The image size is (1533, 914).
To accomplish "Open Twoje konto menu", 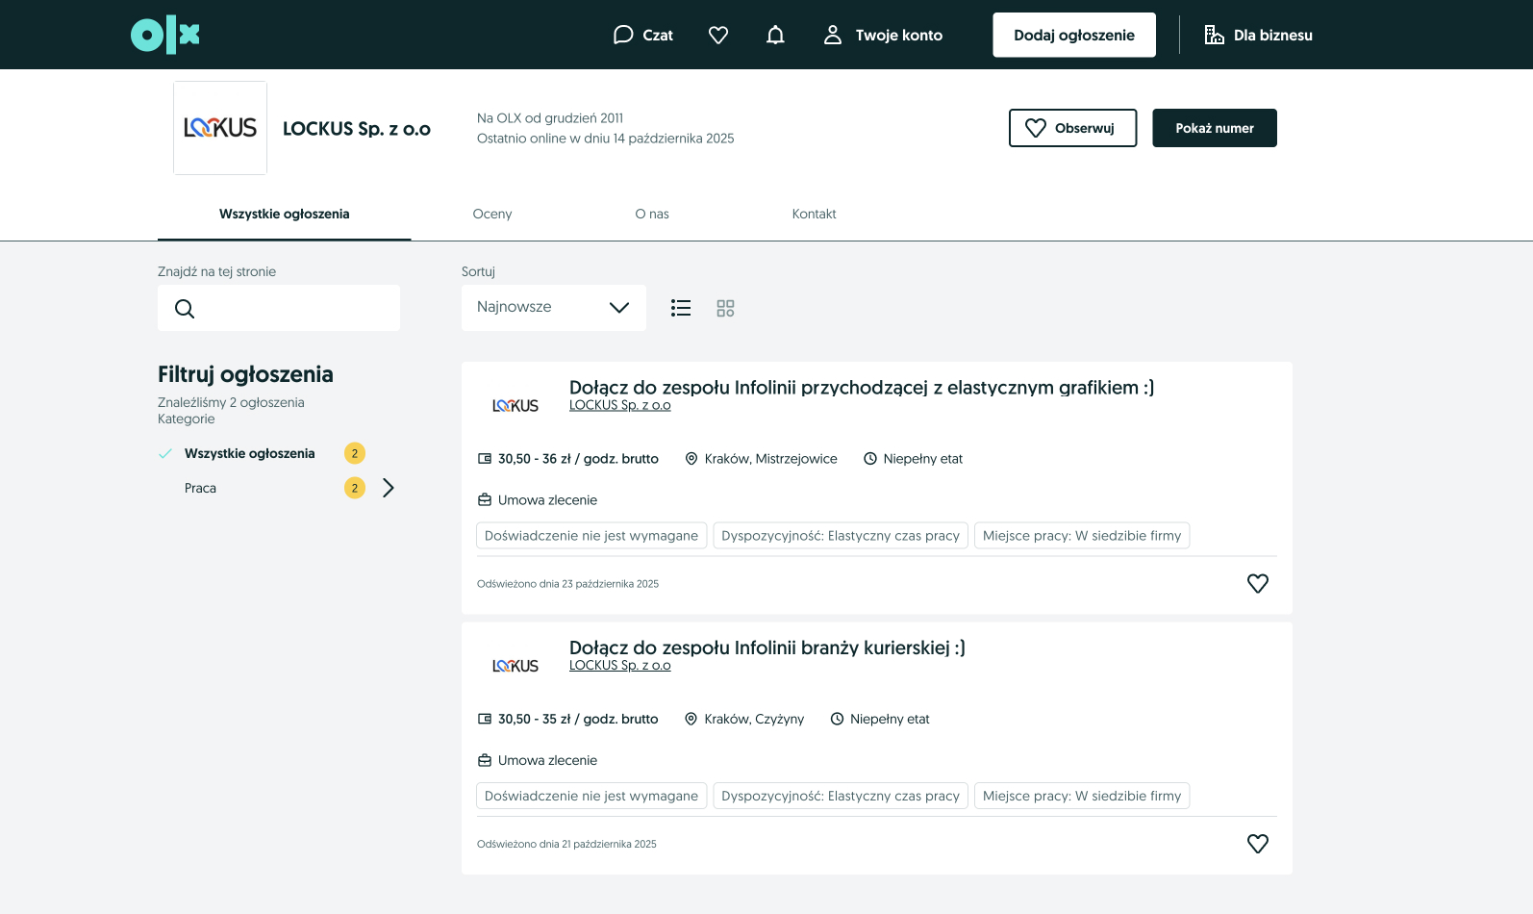I will [883, 35].
